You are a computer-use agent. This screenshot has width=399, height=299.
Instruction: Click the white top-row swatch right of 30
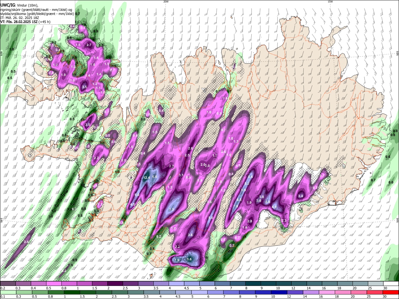point(391,284)
